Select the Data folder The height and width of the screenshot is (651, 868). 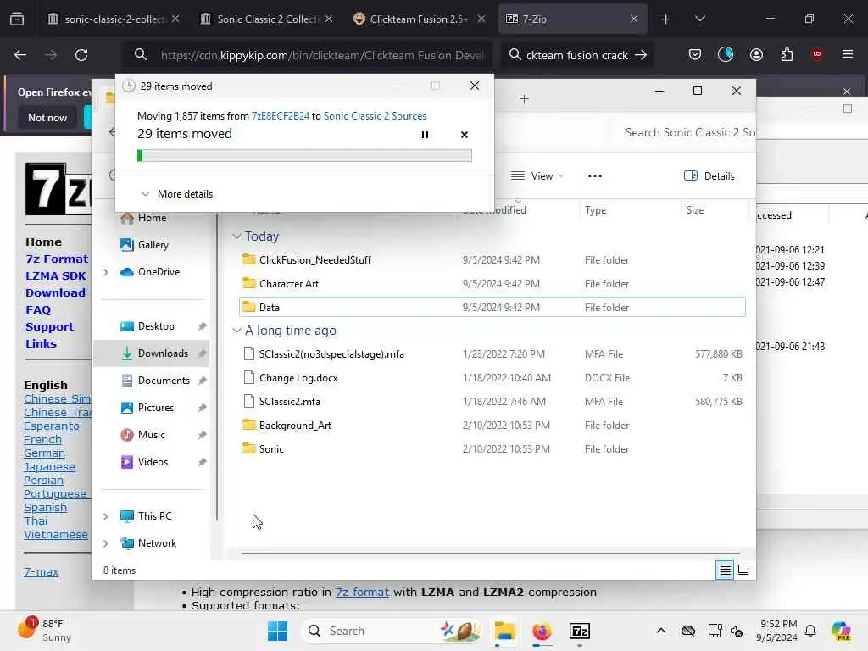[492, 307]
